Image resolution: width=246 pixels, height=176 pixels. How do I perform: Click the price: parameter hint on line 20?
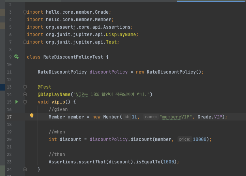[x=185, y=139]
